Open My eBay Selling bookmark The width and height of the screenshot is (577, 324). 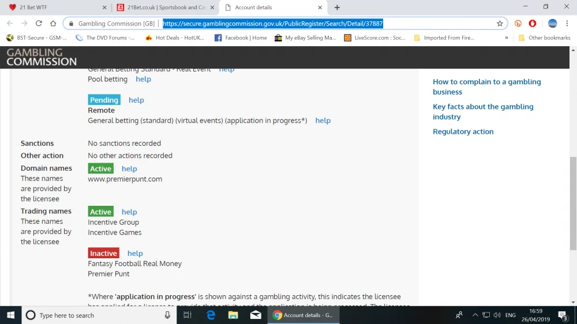coord(305,37)
